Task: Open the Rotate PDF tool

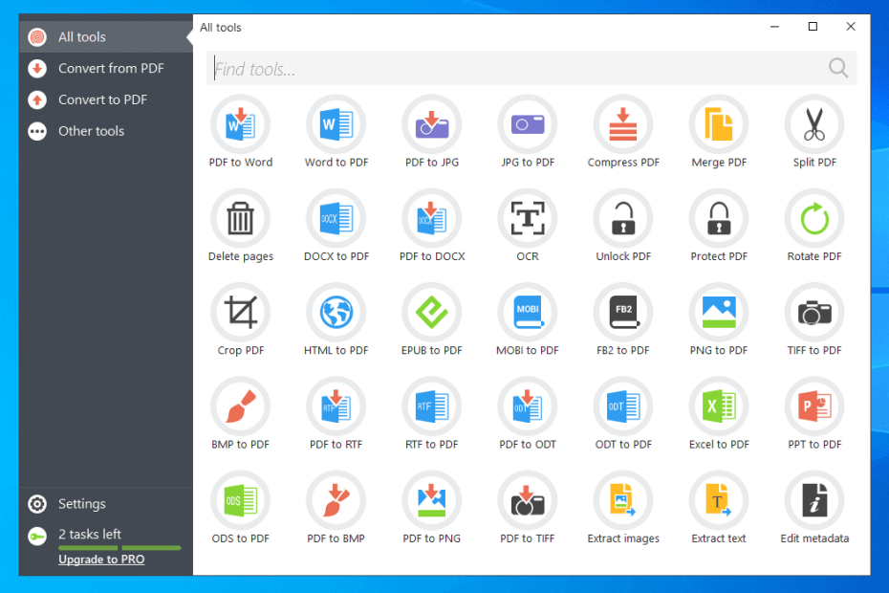Action: [x=814, y=218]
